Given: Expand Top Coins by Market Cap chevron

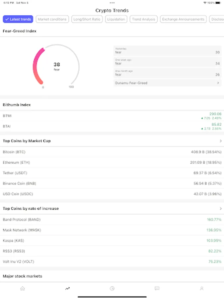Looking at the screenshot, I should pyautogui.click(x=220, y=141).
